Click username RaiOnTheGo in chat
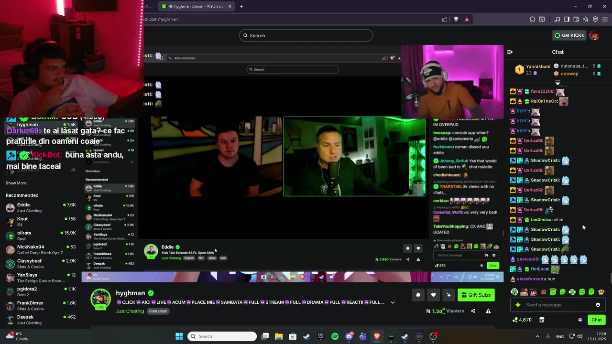Viewport: 612px width, 344px height. [544, 101]
